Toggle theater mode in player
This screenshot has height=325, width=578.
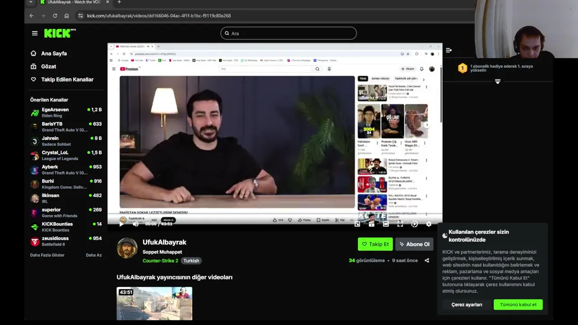click(x=386, y=224)
